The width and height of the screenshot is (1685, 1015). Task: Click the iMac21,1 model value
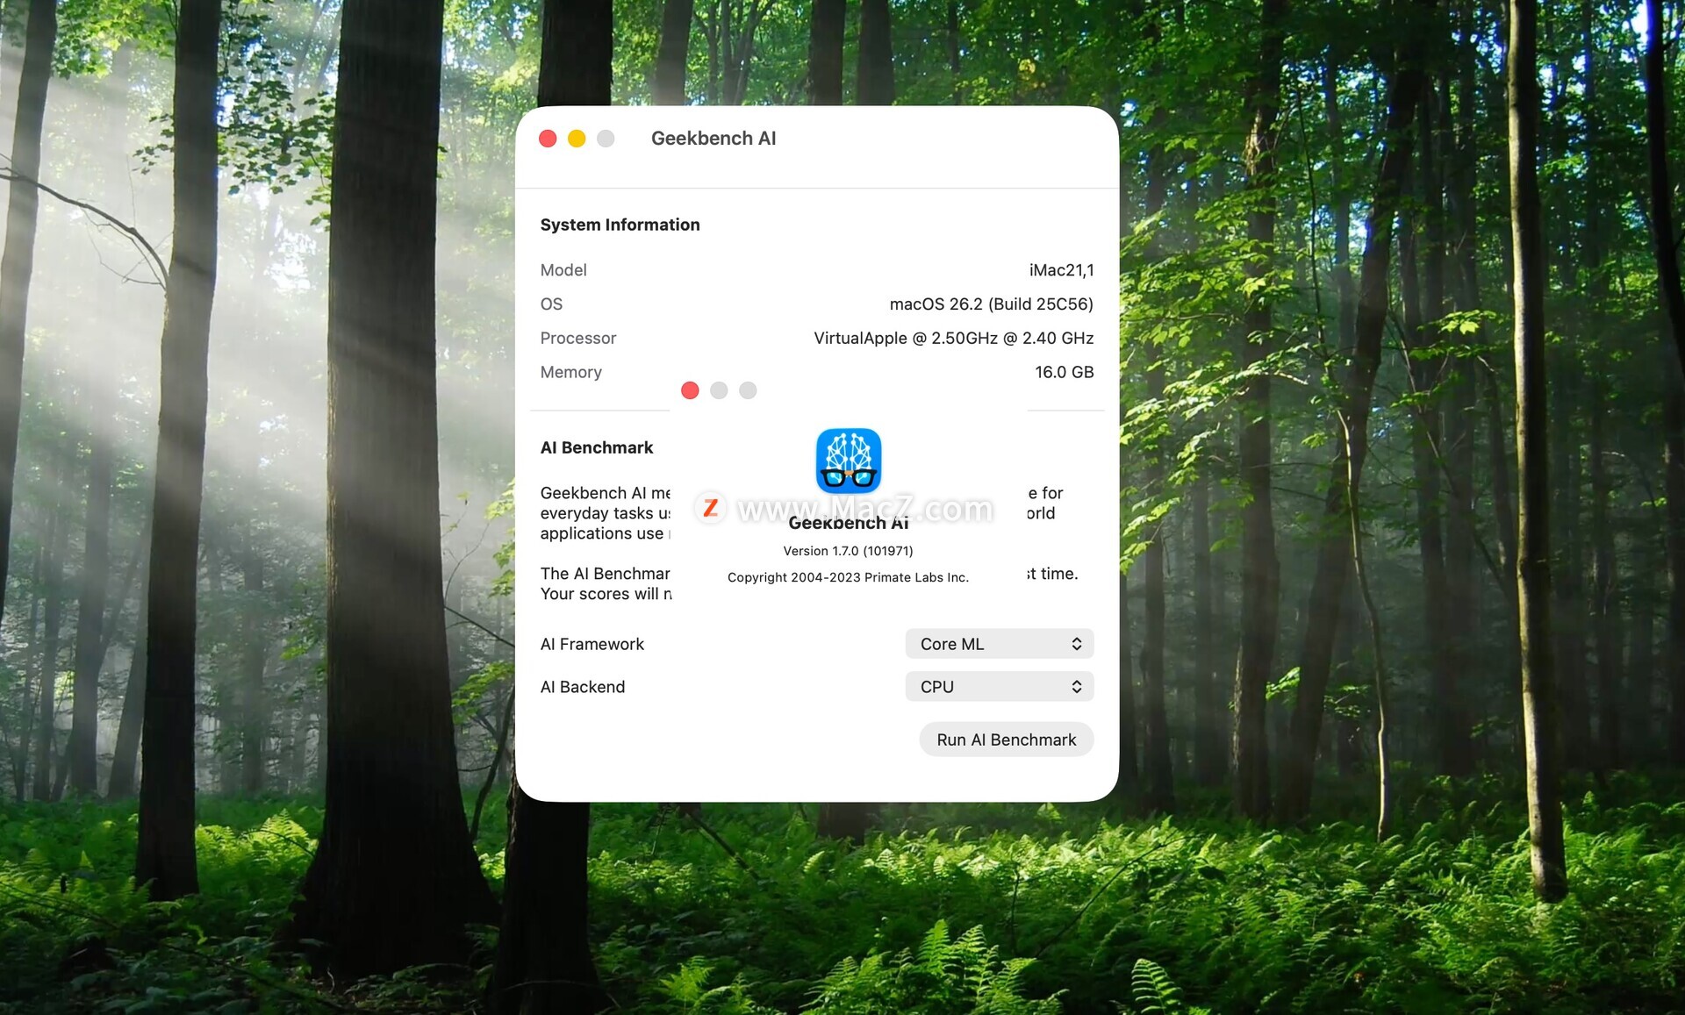click(x=1061, y=270)
